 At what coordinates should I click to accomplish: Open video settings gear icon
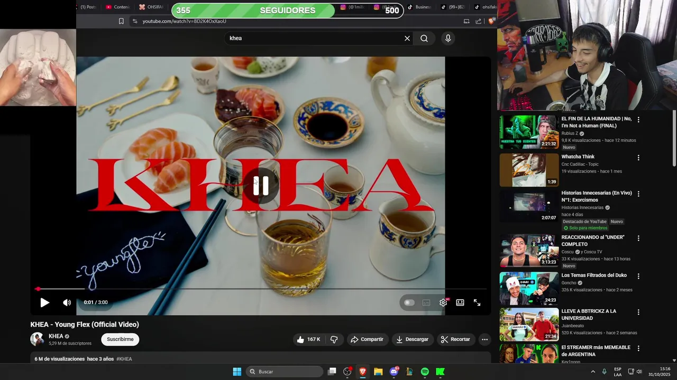coord(443,302)
